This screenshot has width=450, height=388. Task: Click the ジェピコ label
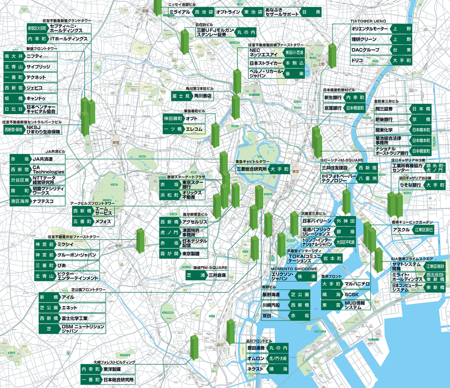tap(34, 88)
